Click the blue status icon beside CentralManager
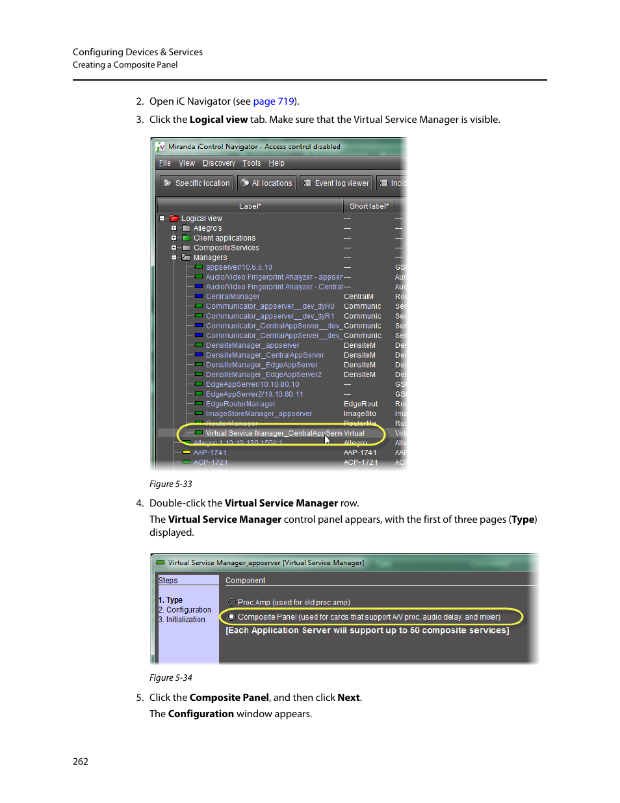This screenshot has height=803, width=620. (199, 296)
